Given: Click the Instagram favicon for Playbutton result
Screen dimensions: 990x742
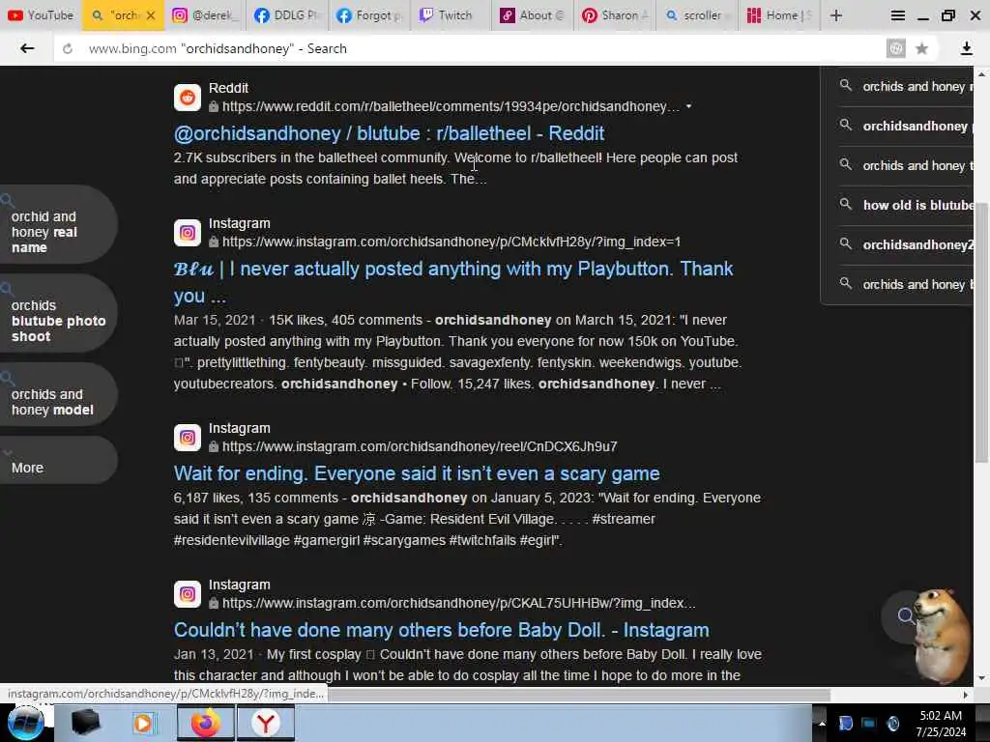Looking at the screenshot, I should 188,233.
